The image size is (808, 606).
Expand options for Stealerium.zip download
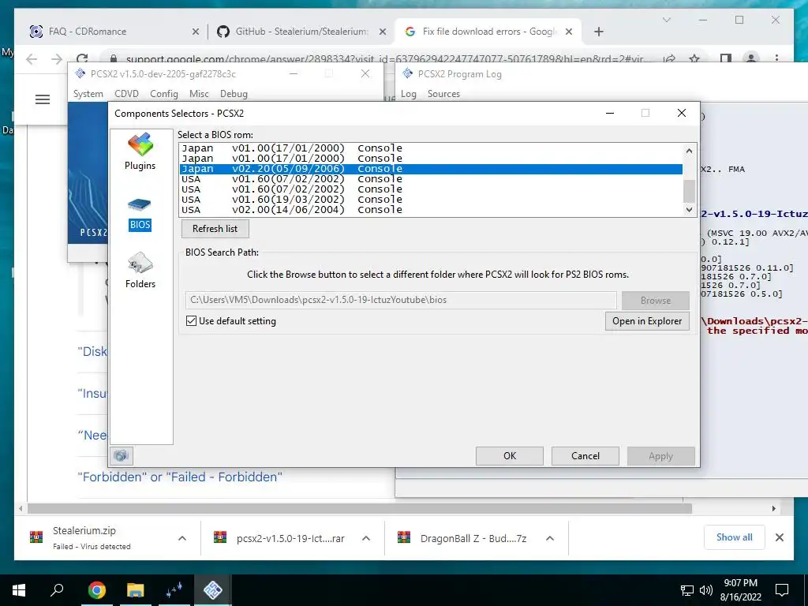182,538
